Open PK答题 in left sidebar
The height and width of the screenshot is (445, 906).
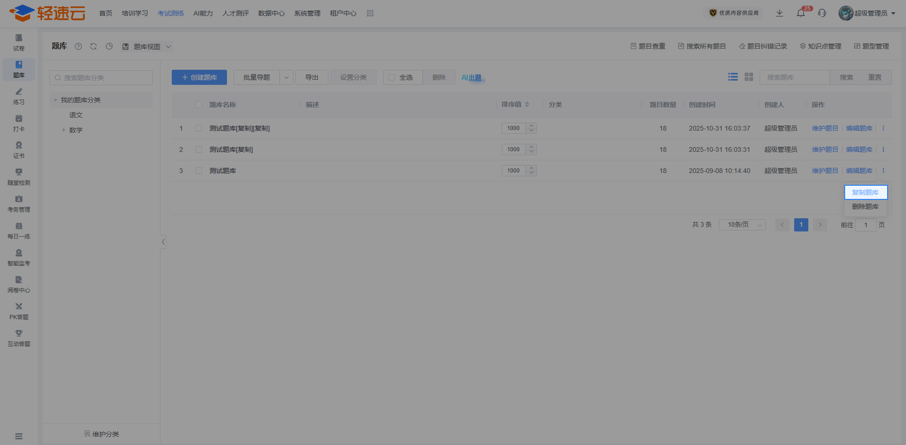pos(19,311)
